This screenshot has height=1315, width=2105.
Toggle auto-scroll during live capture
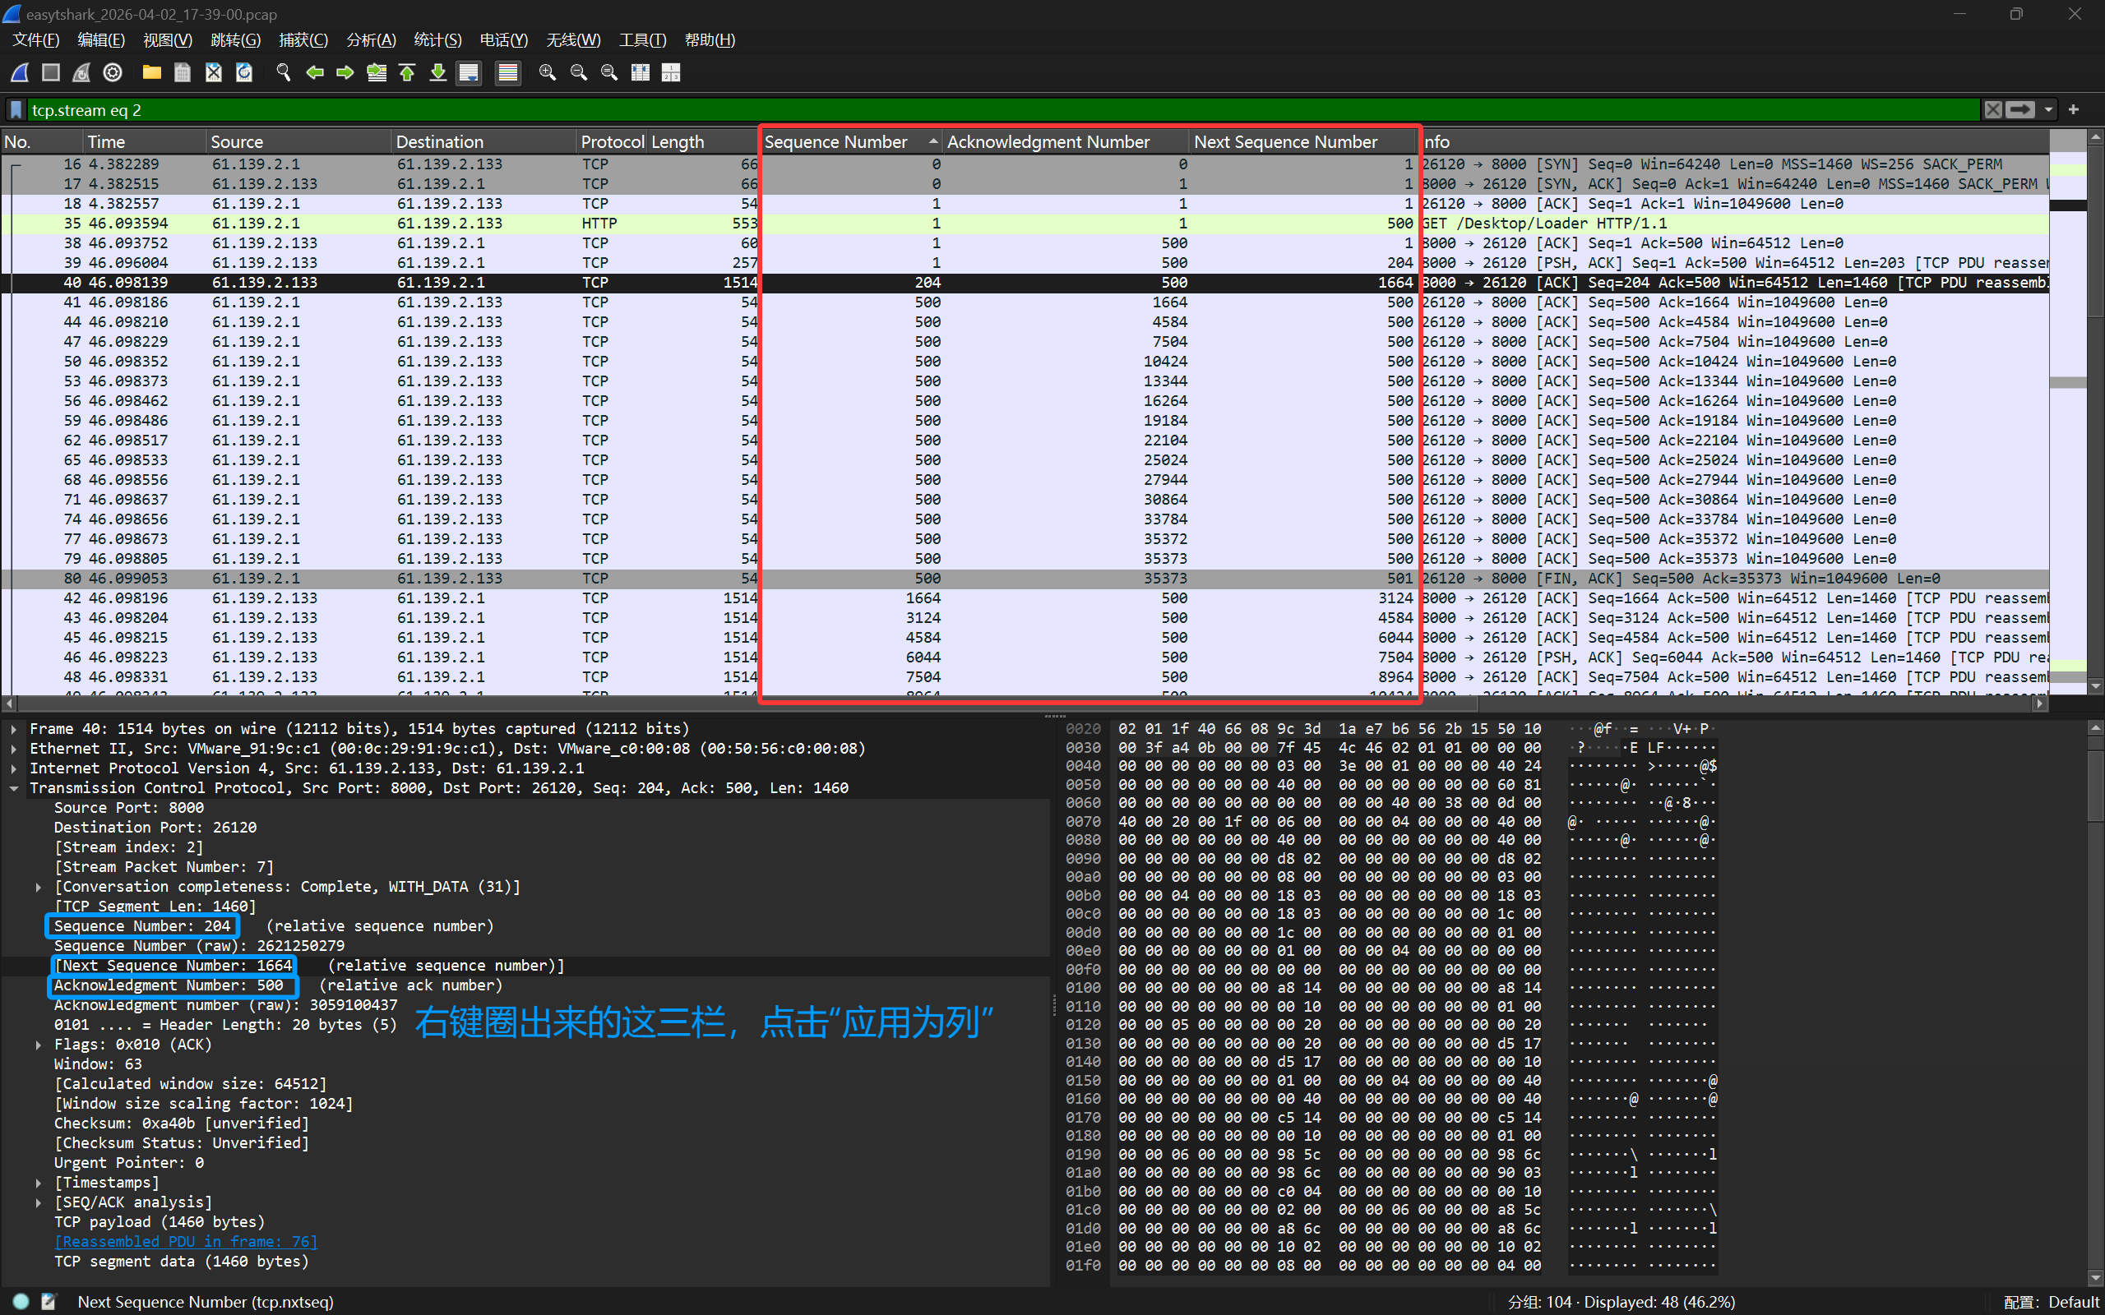tap(469, 73)
